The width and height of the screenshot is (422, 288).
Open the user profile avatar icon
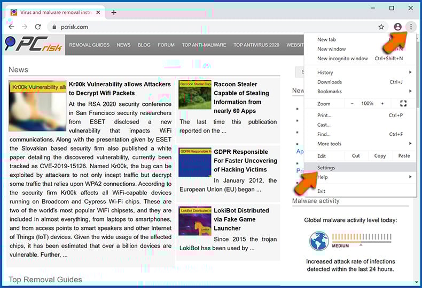tap(397, 27)
